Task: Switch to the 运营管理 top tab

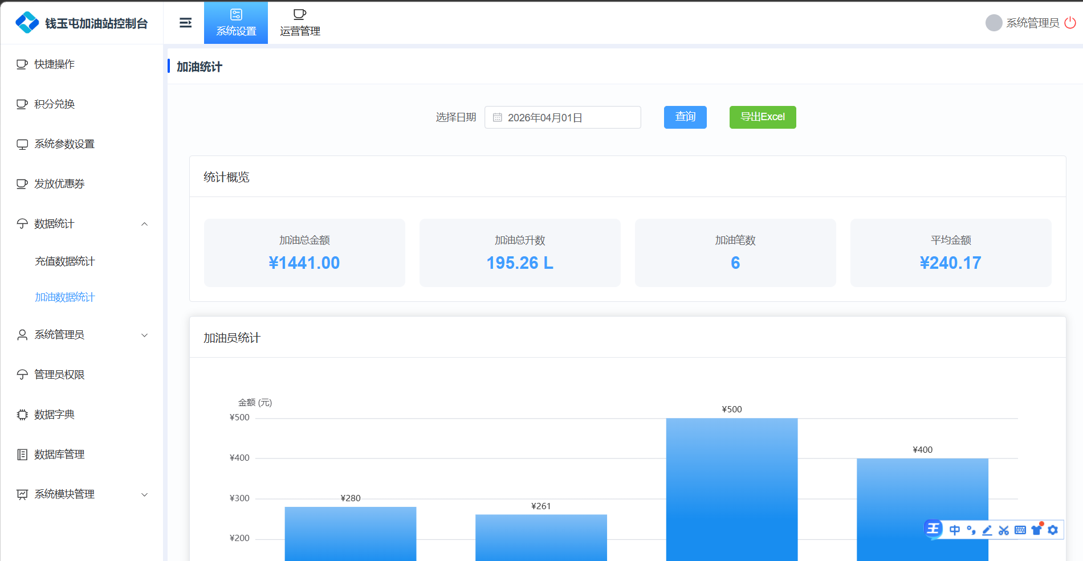Action: pyautogui.click(x=300, y=23)
